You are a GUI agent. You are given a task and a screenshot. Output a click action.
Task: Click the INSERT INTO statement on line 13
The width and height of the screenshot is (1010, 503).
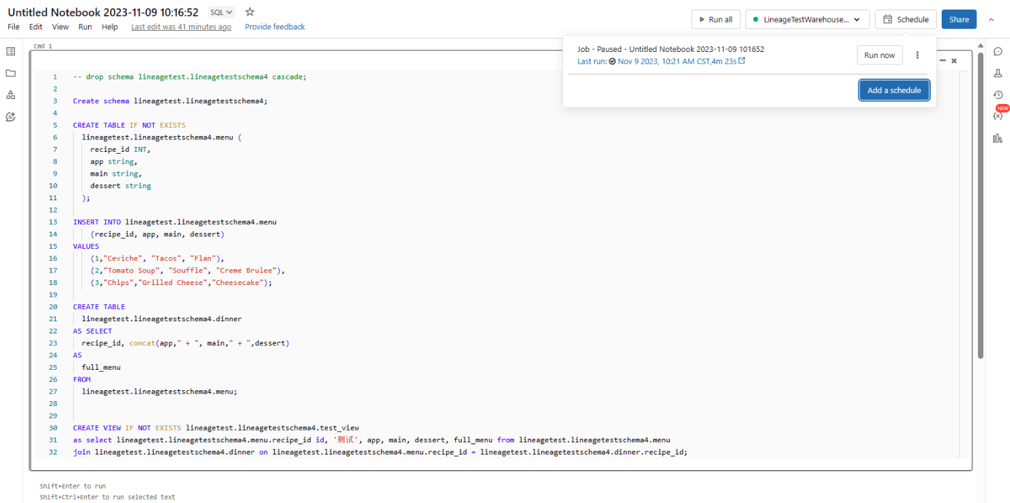tap(174, 221)
